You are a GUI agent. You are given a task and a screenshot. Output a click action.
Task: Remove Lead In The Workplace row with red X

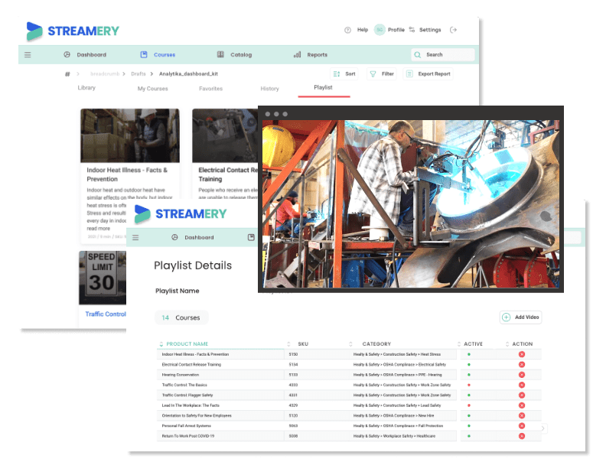522,405
